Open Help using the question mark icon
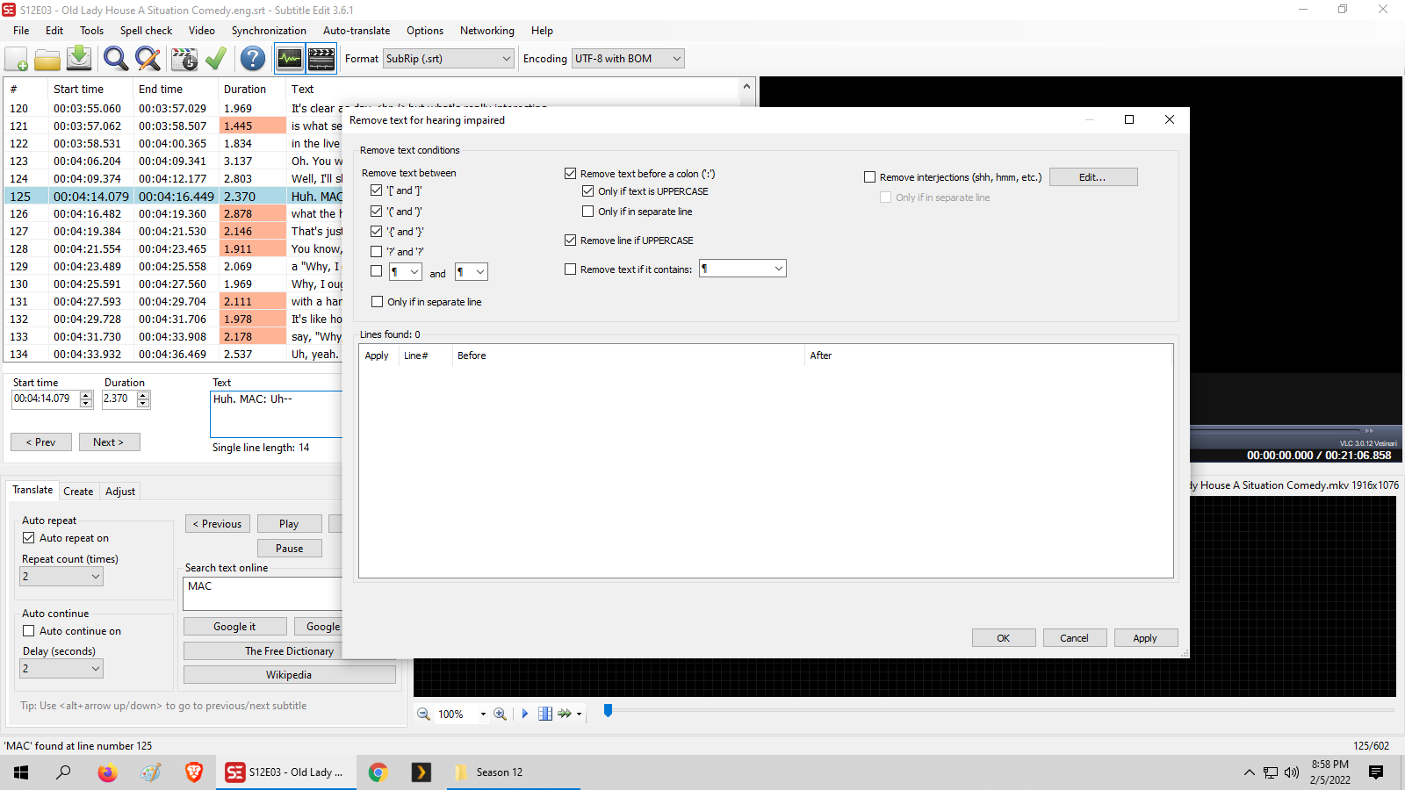The width and height of the screenshot is (1405, 790). (x=252, y=59)
